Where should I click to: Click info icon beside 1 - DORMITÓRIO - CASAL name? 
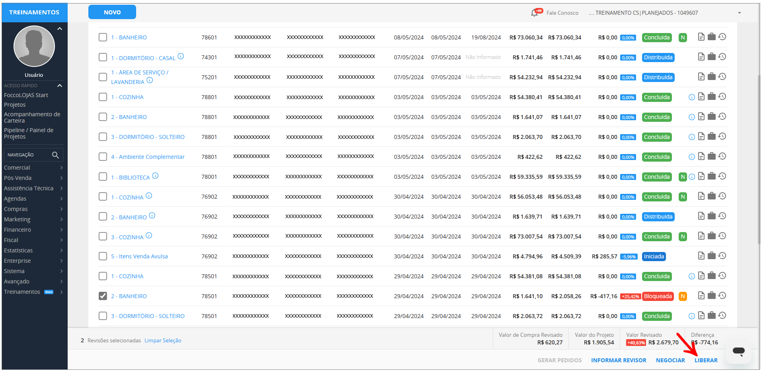(x=181, y=56)
